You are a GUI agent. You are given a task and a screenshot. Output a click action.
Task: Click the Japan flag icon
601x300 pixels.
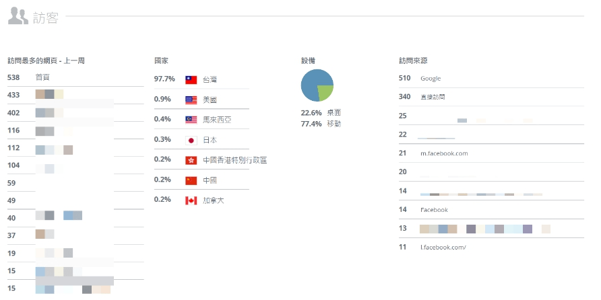pyautogui.click(x=191, y=140)
